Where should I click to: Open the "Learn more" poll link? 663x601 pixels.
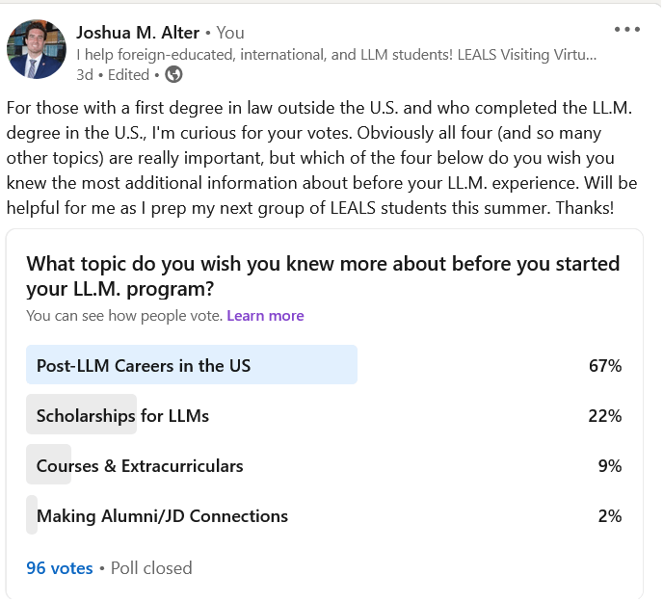click(265, 316)
